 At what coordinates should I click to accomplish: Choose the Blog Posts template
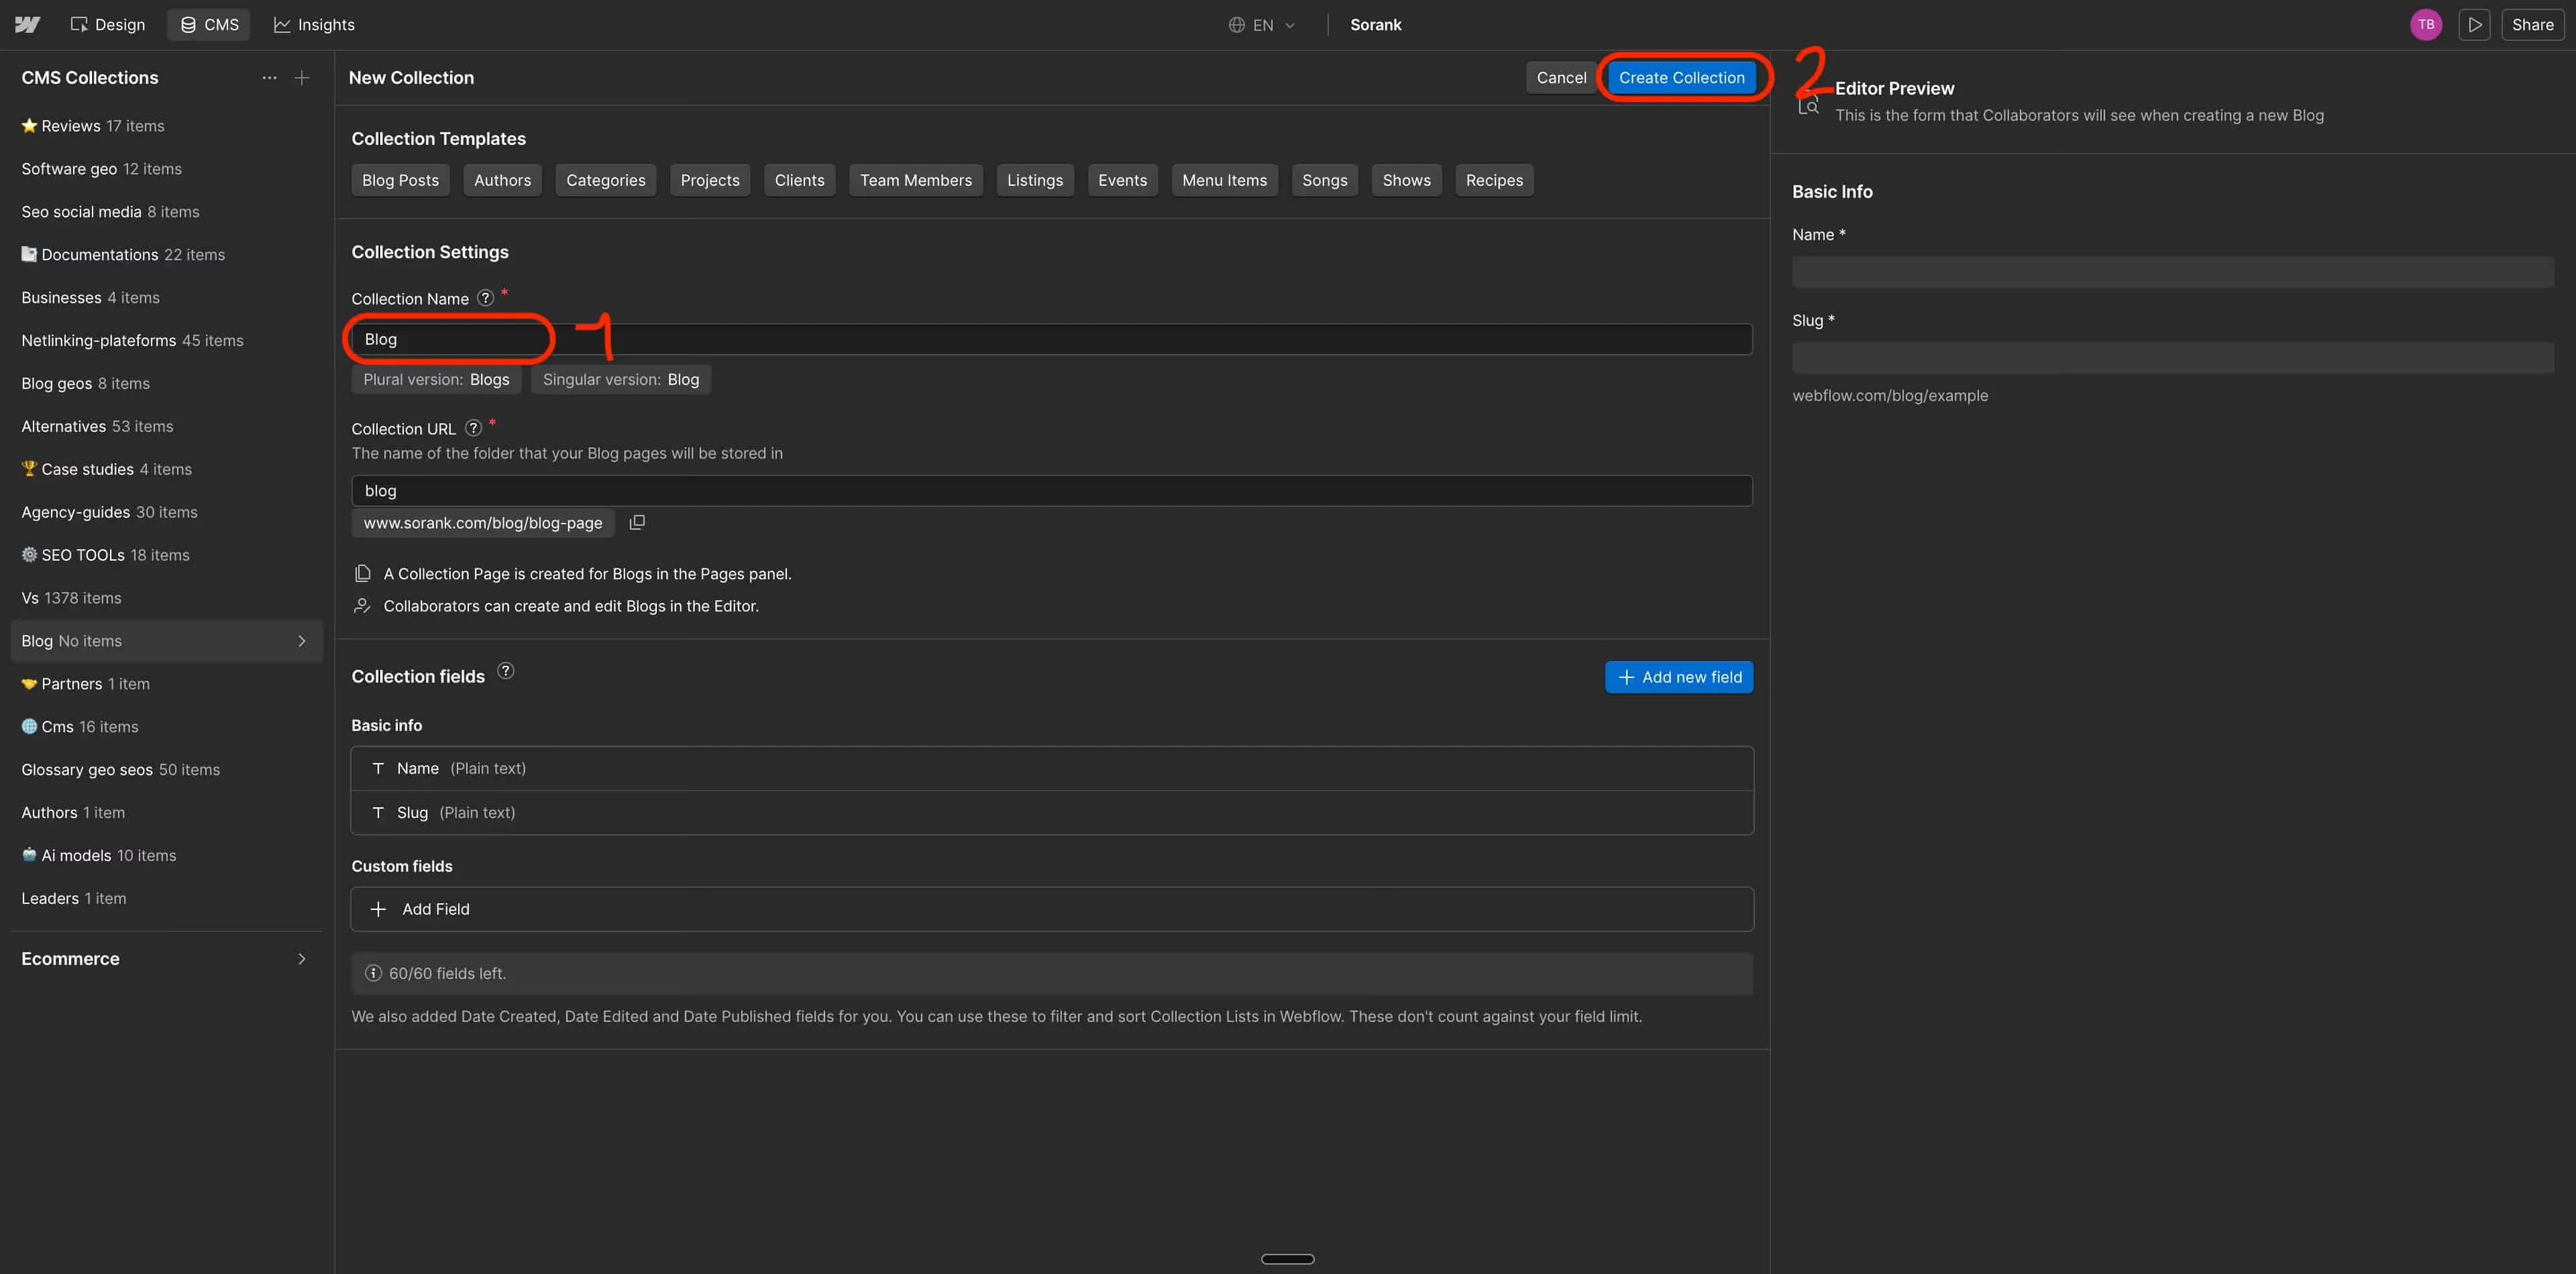(x=400, y=180)
